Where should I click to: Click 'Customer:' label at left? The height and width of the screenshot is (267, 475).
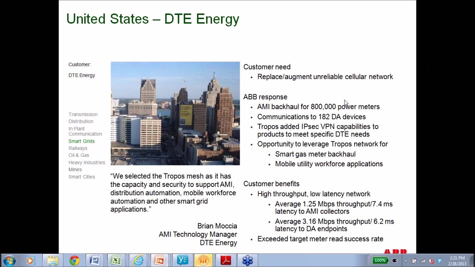79,65
